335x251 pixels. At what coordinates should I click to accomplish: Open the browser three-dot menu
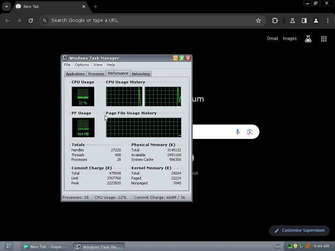[x=328, y=21]
